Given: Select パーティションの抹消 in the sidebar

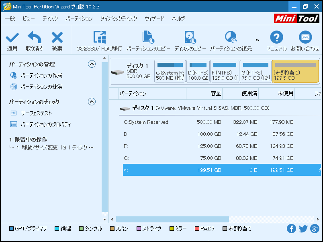Looking at the screenshot, I should click(x=41, y=87).
